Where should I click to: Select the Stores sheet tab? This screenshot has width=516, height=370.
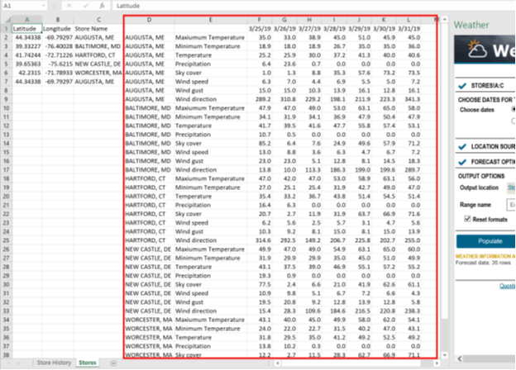point(87,363)
